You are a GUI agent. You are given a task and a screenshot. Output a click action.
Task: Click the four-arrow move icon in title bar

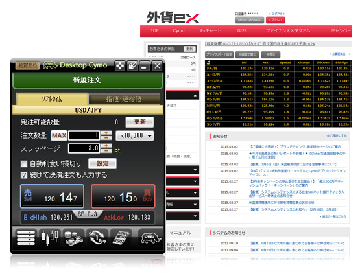tap(120, 66)
